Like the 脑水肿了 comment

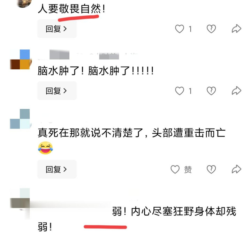tap(180, 91)
